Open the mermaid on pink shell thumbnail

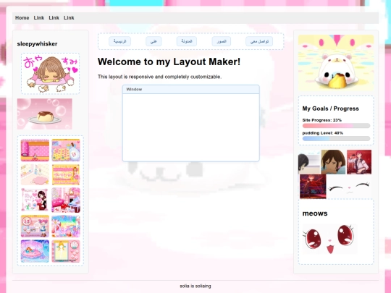click(x=35, y=251)
